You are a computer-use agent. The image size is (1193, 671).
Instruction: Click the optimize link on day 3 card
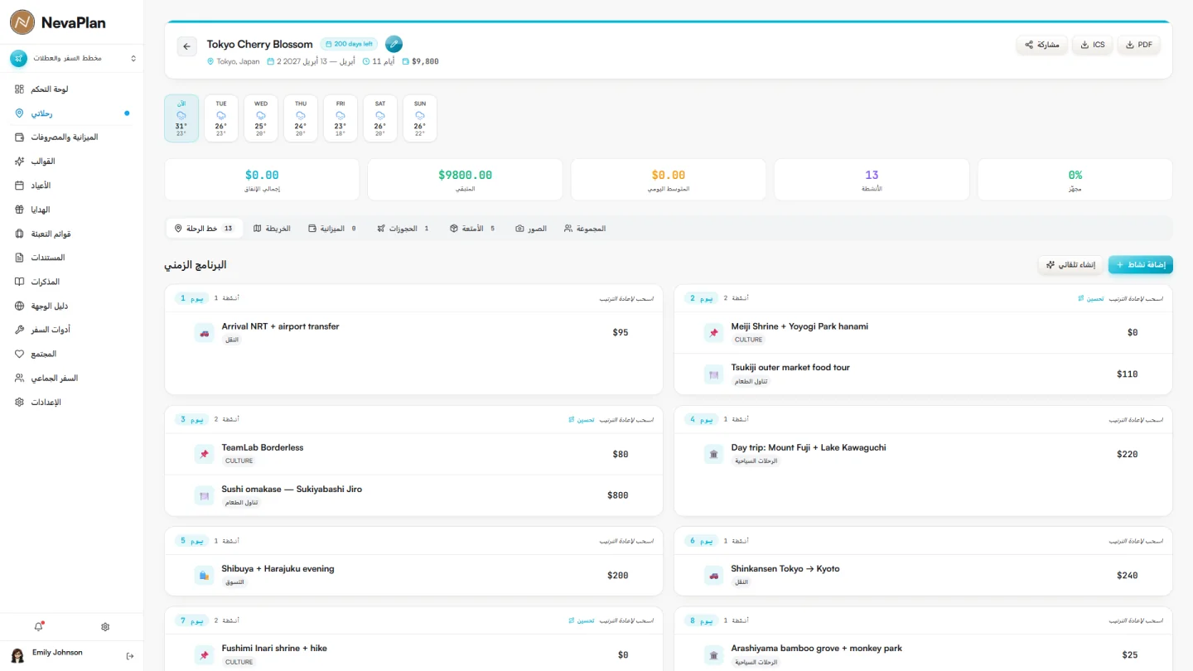(x=581, y=419)
